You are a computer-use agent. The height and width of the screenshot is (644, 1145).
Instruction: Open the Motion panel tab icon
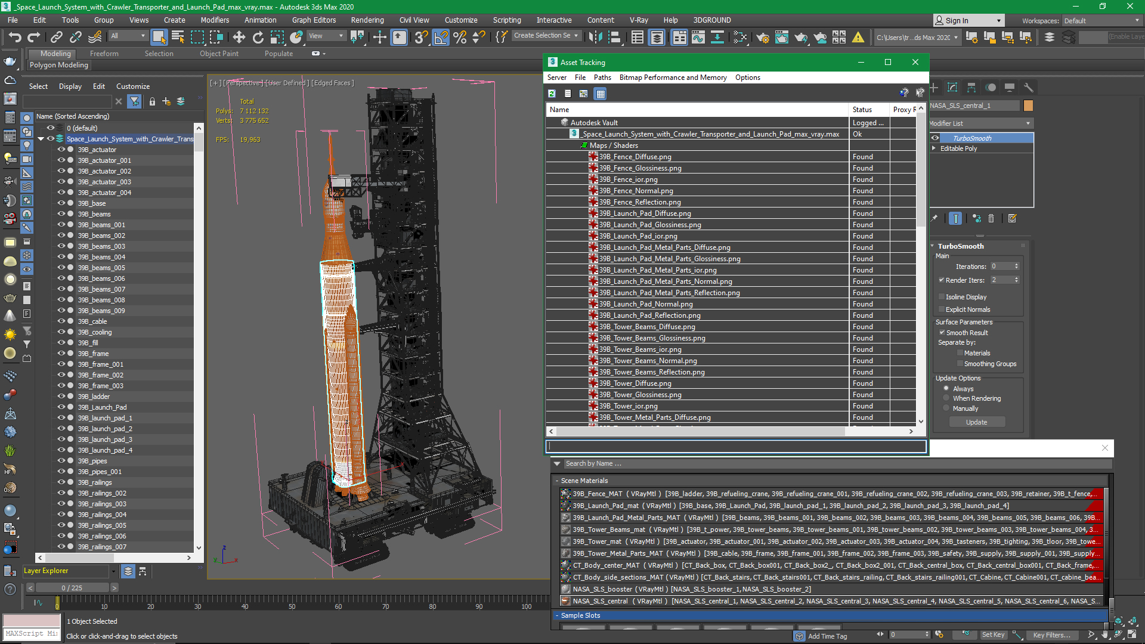[991, 87]
